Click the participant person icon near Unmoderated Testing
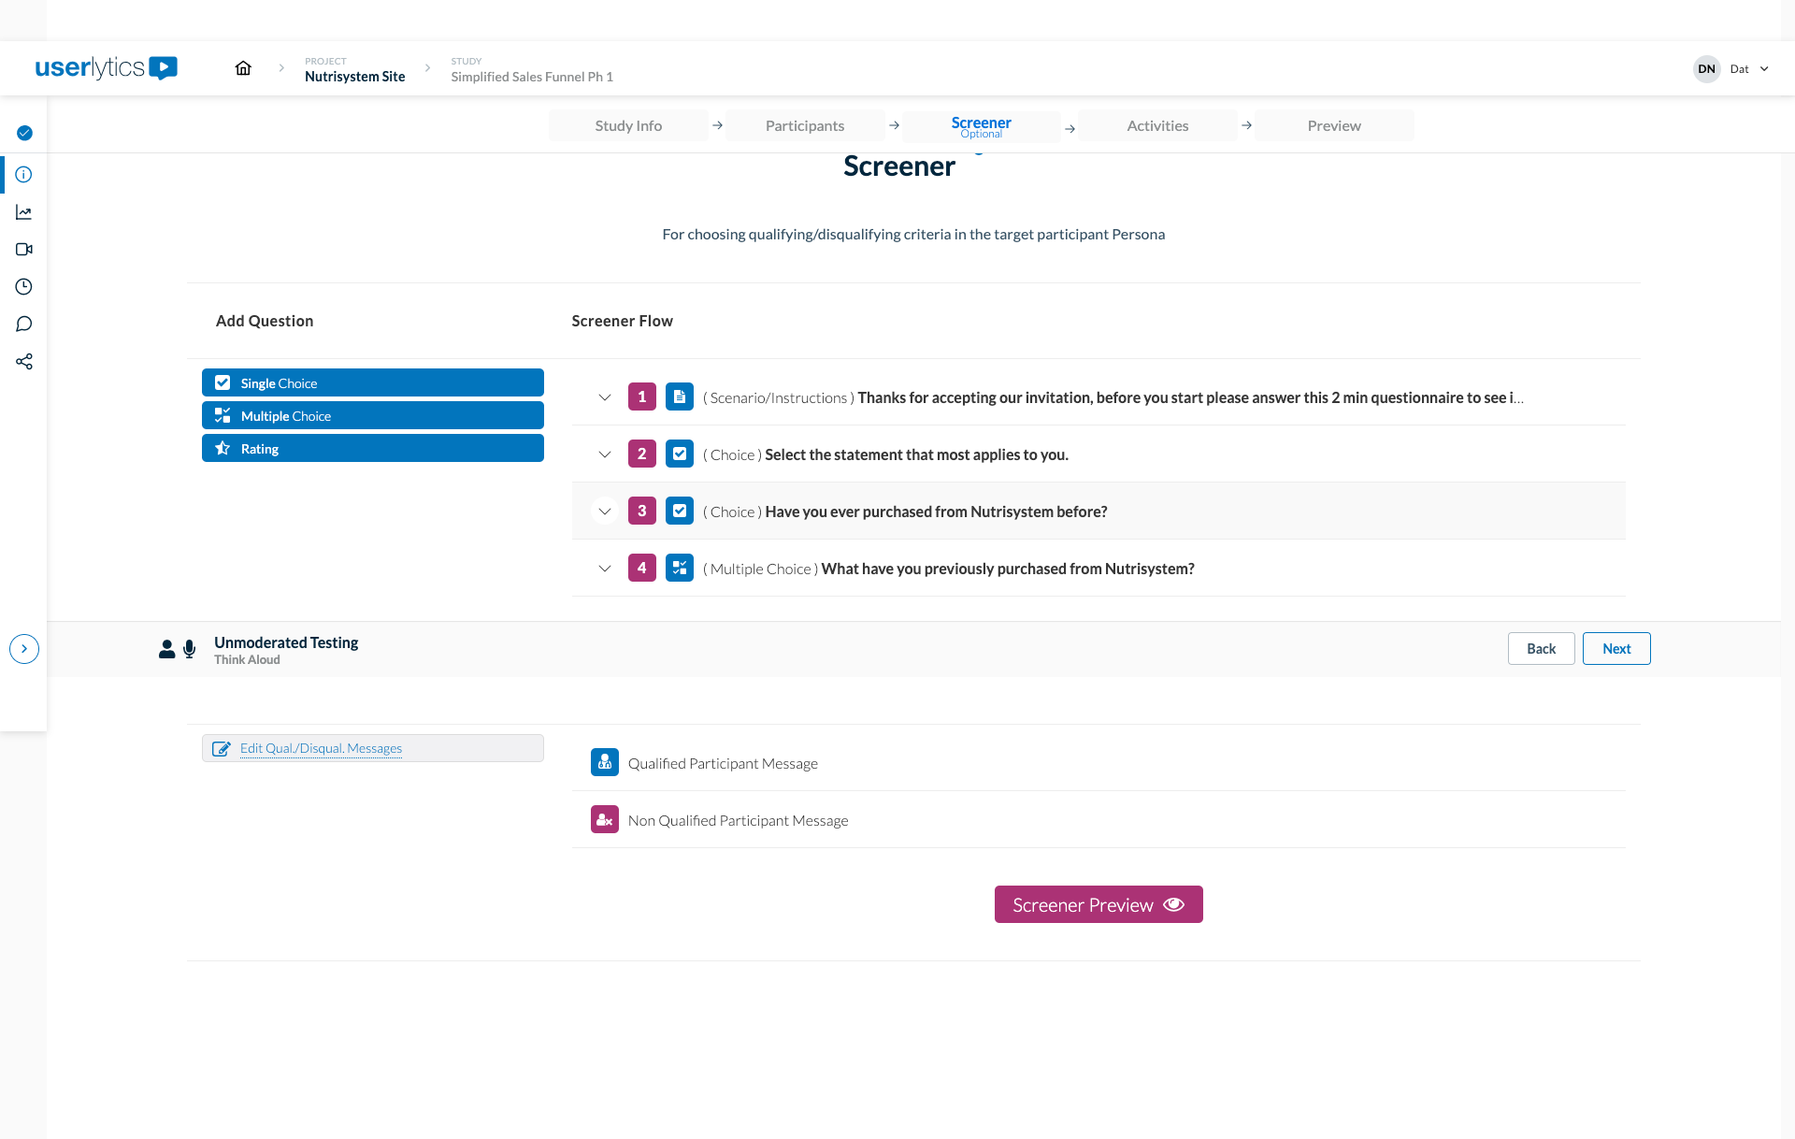This screenshot has height=1139, width=1795. 167,649
